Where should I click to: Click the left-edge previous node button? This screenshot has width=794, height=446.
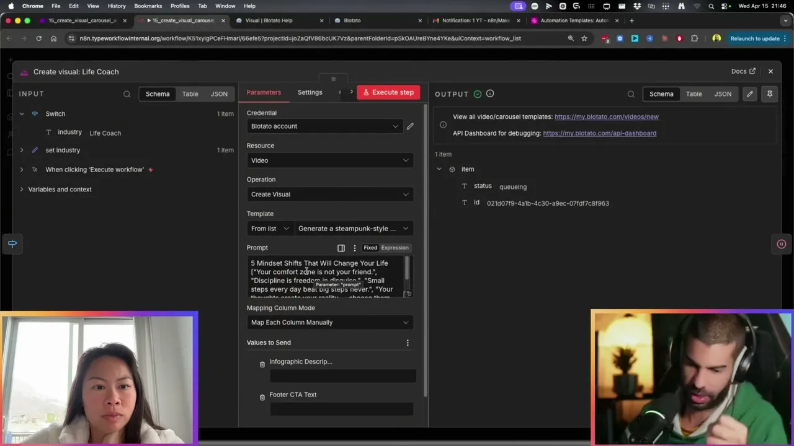pos(12,243)
